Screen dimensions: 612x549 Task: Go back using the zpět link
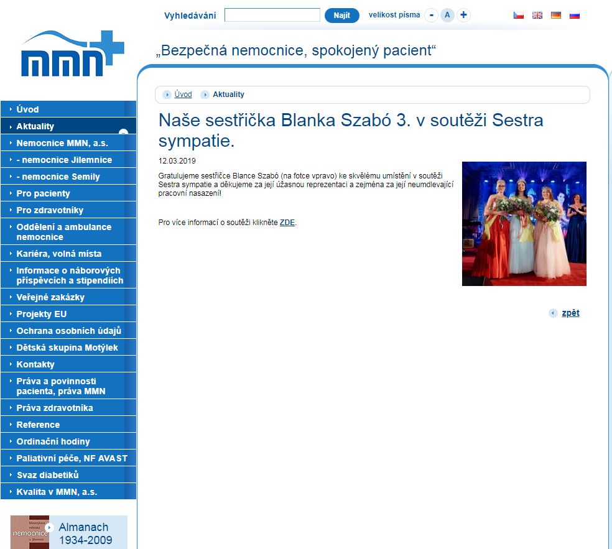(x=570, y=313)
